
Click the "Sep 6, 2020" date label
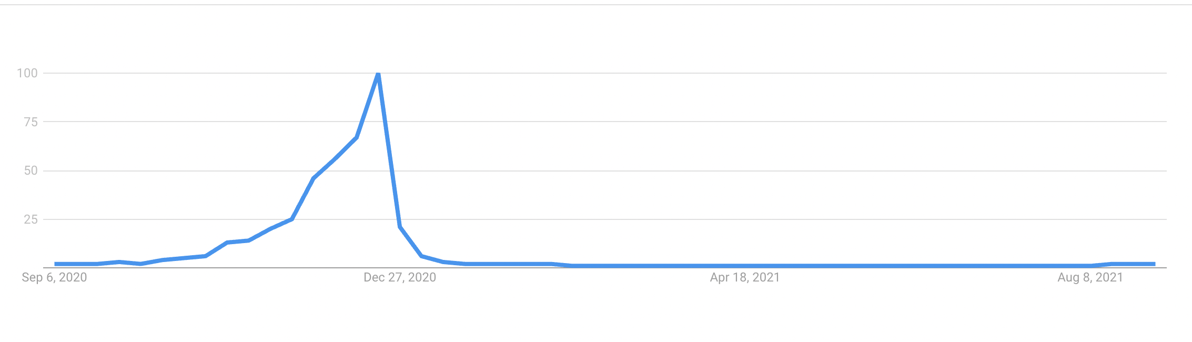click(54, 277)
